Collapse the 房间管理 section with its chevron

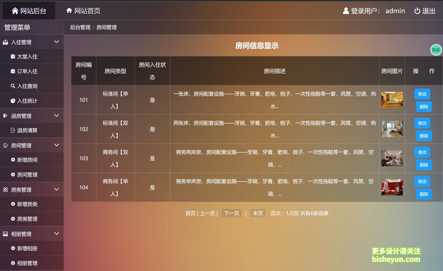pos(57,145)
